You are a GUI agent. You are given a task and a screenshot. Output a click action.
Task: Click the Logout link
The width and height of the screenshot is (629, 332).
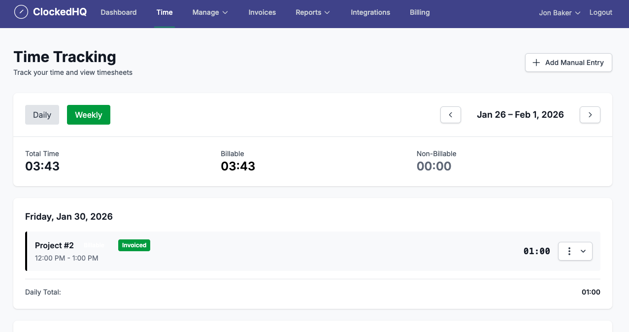click(x=600, y=12)
